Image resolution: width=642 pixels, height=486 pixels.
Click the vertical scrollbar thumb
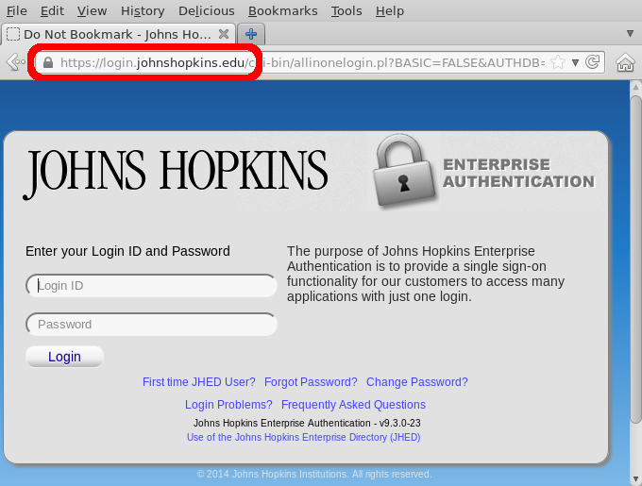pos(635,260)
